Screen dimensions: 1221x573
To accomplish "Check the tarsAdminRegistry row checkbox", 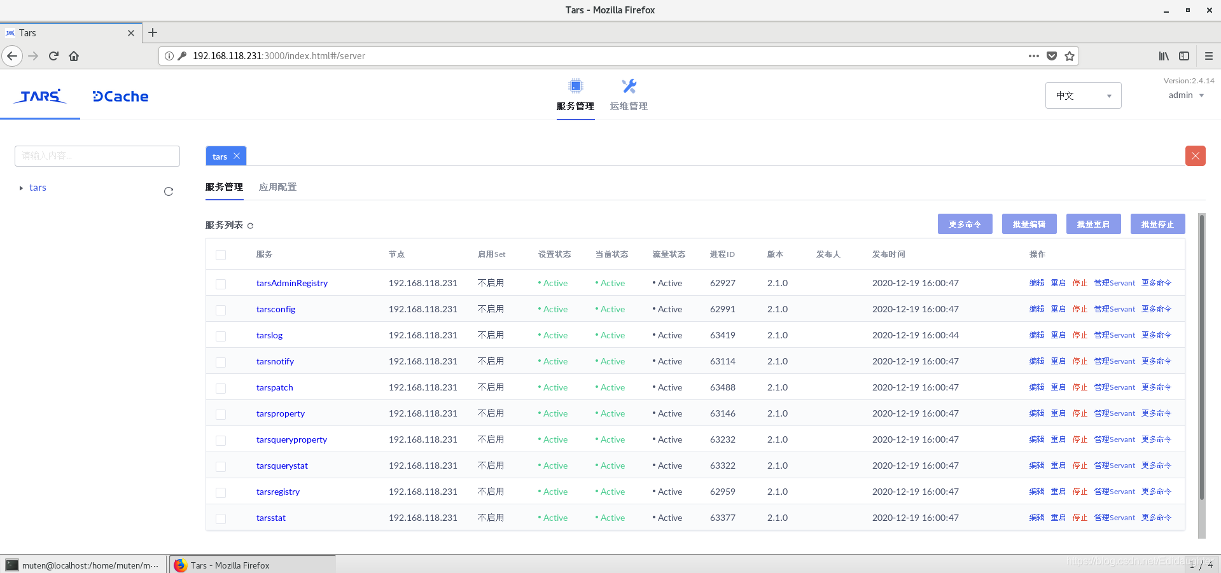I will [x=221, y=284].
